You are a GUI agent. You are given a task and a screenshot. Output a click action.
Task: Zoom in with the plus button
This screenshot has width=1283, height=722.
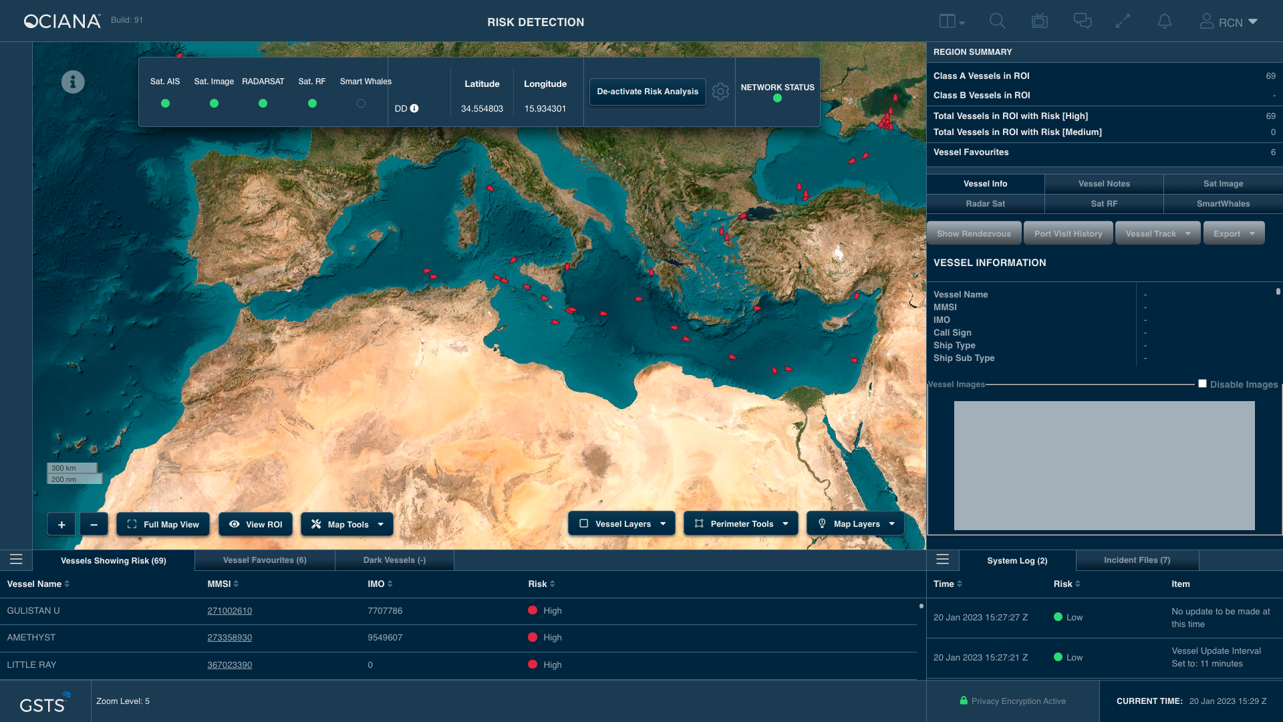point(61,525)
